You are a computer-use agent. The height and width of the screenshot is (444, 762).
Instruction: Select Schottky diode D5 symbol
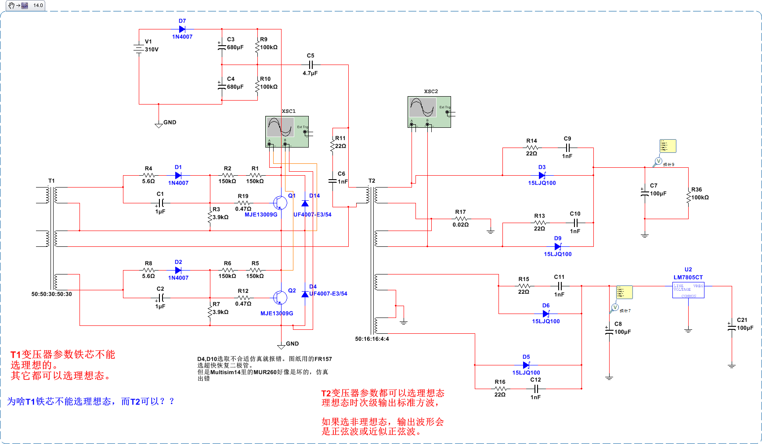click(526, 365)
